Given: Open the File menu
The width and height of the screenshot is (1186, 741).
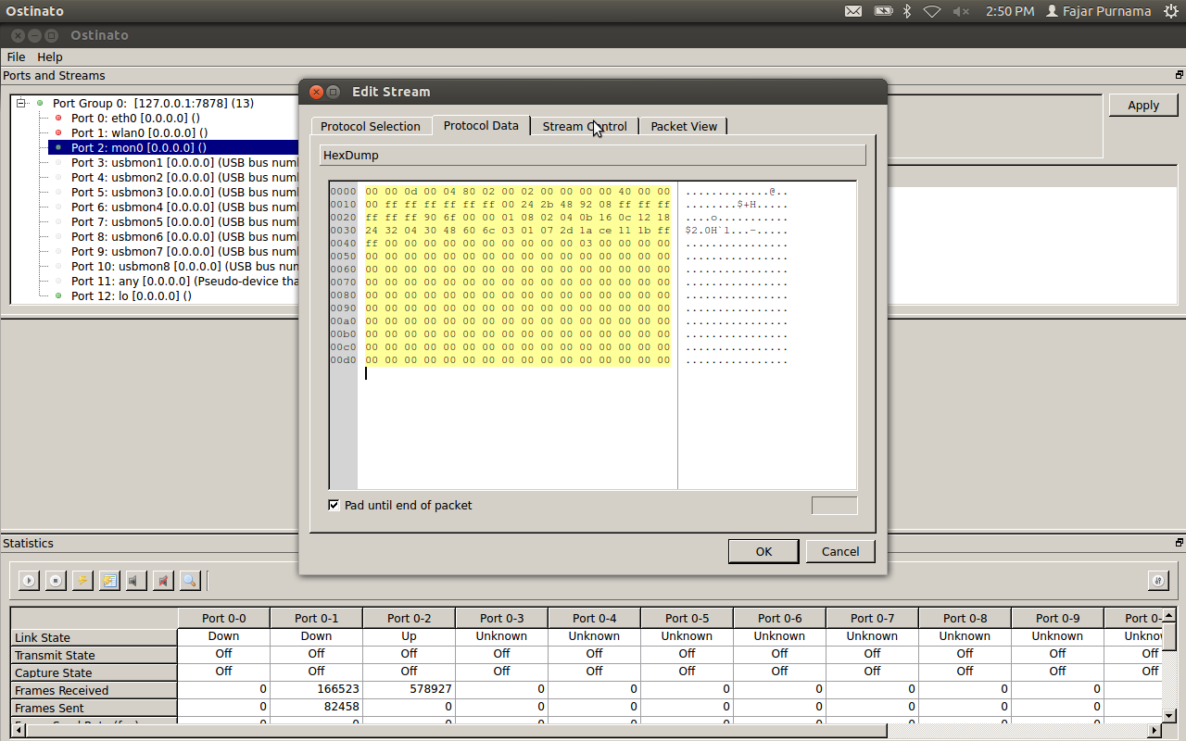Looking at the screenshot, I should pyautogui.click(x=16, y=57).
